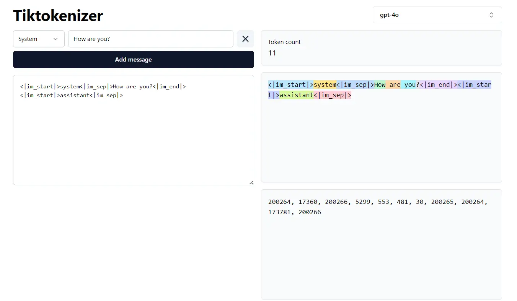Screen dimensions: 517x301
Task: Click the up-down chevron in the gpt-4o selector
Action: click(491, 15)
